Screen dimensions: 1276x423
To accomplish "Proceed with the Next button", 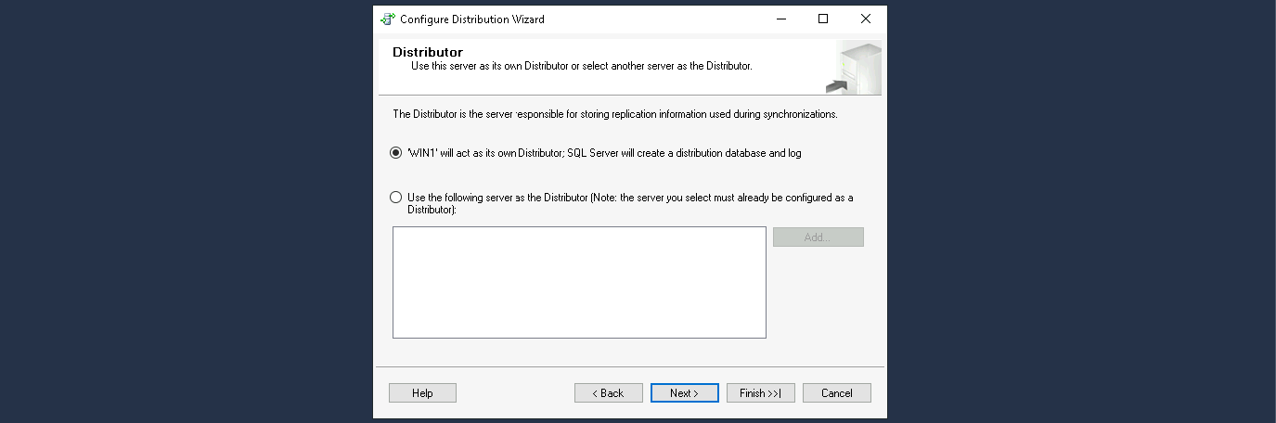I will point(684,393).
